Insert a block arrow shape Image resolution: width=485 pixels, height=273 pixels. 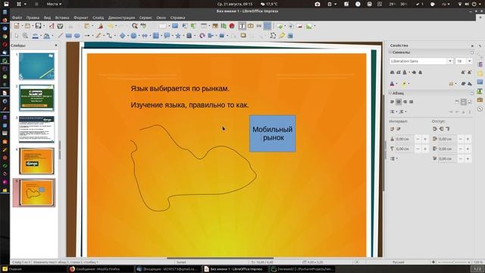[144, 36]
